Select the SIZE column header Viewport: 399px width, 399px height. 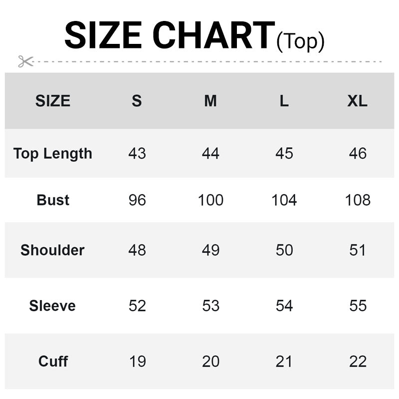[53, 101]
